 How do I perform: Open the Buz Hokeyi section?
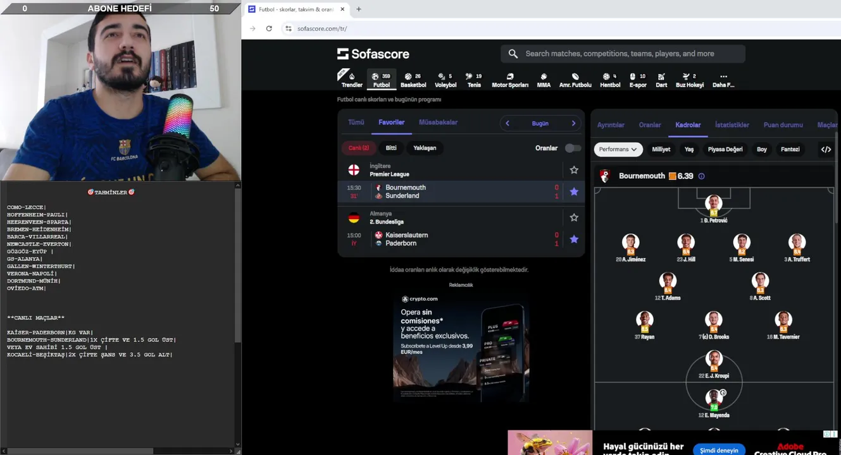coord(690,80)
